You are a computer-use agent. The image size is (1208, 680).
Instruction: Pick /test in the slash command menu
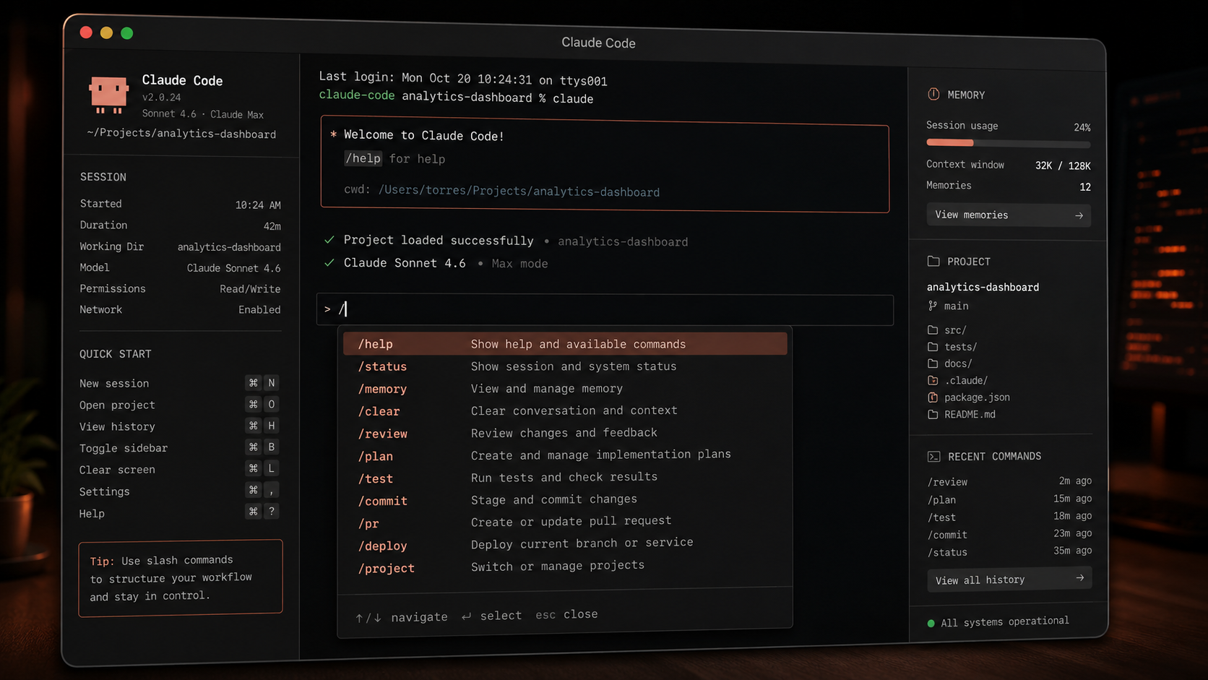565,478
